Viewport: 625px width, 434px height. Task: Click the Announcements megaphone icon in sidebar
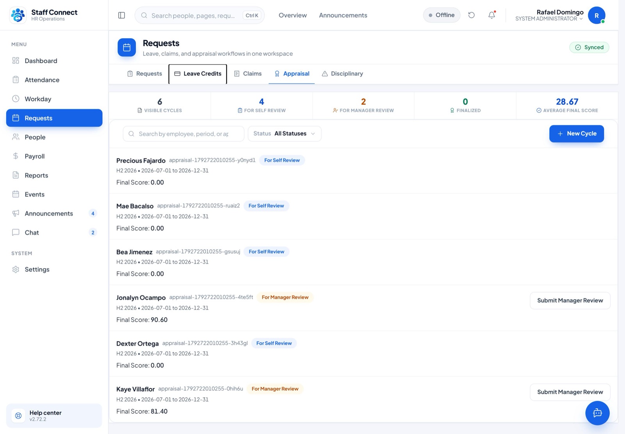pyautogui.click(x=16, y=213)
